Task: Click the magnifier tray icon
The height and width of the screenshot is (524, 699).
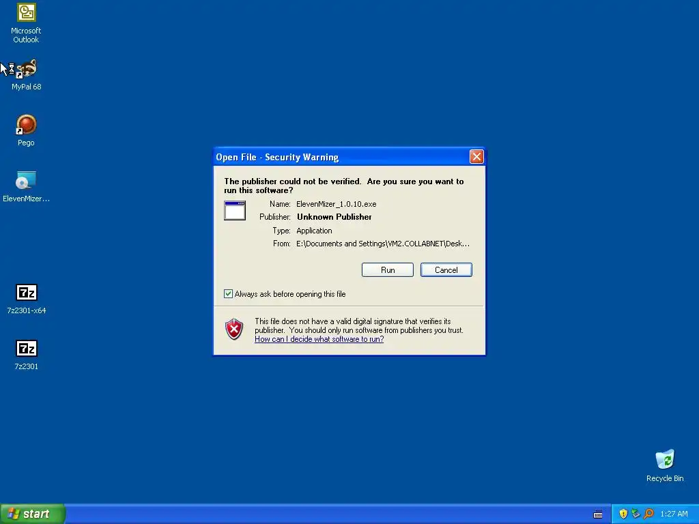Action: pos(648,514)
